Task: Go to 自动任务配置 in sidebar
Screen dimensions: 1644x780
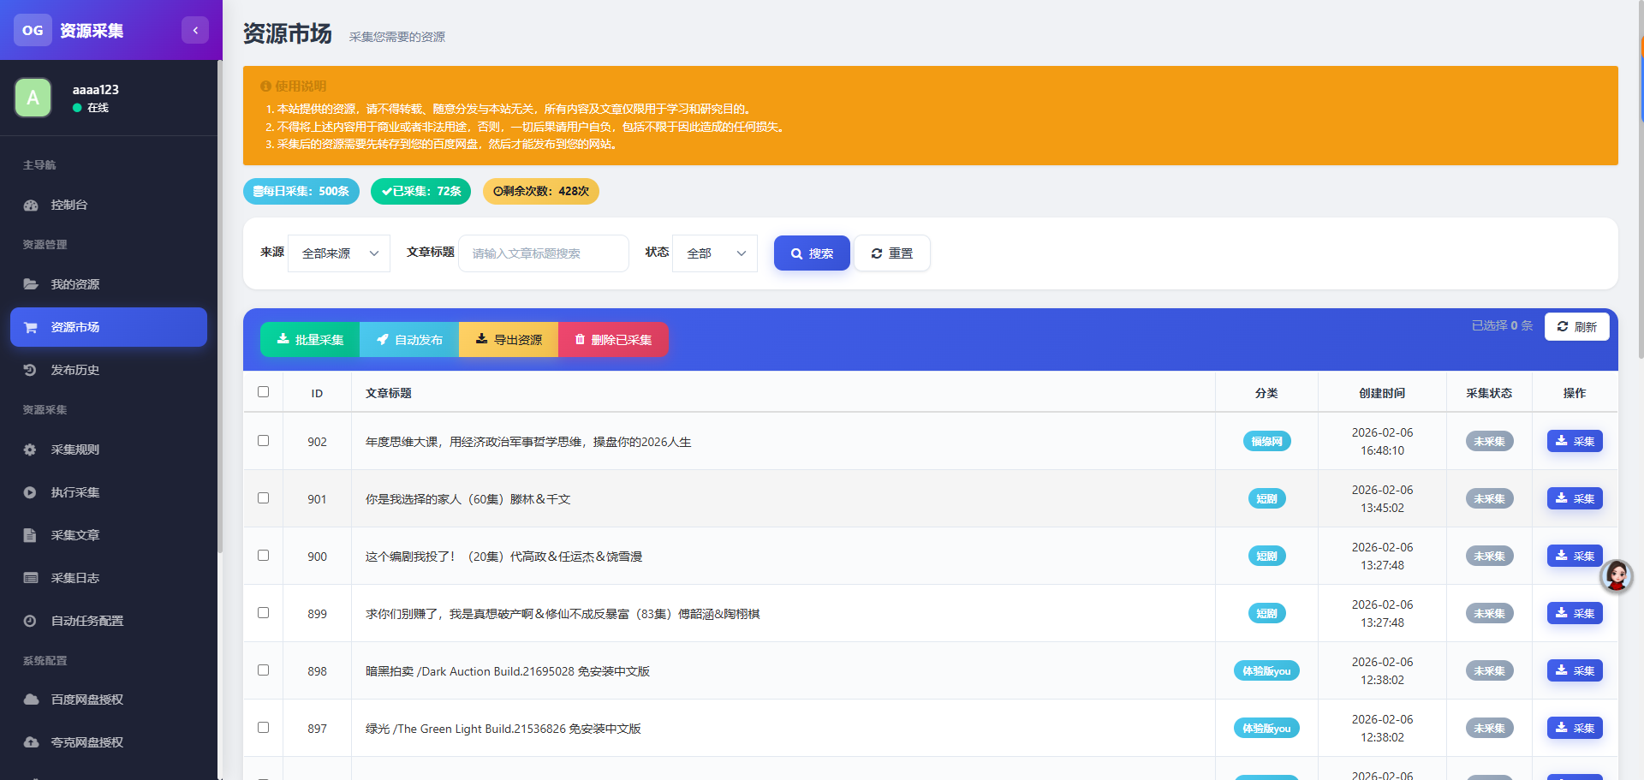Action: (x=86, y=621)
